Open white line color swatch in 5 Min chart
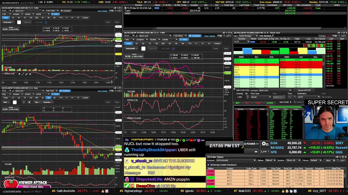 point(19,22)
